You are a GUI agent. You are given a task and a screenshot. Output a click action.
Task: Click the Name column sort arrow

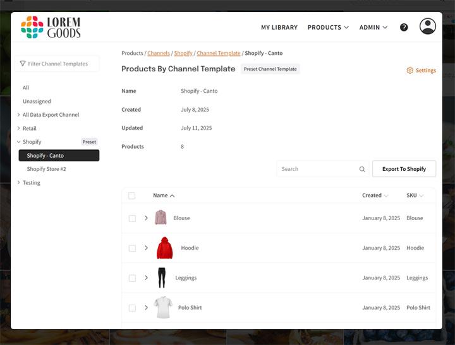173,196
